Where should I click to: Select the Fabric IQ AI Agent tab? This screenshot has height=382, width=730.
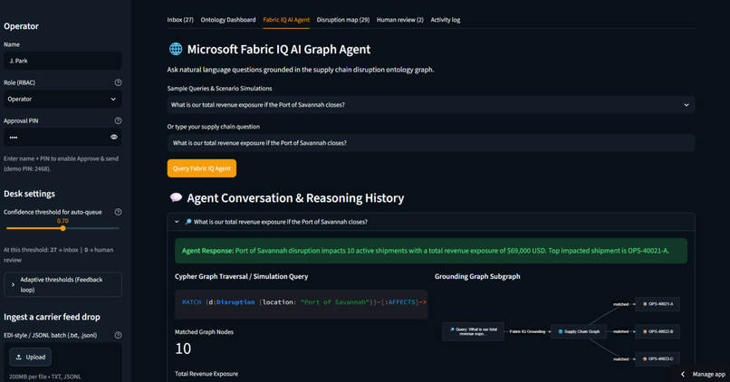(x=286, y=20)
